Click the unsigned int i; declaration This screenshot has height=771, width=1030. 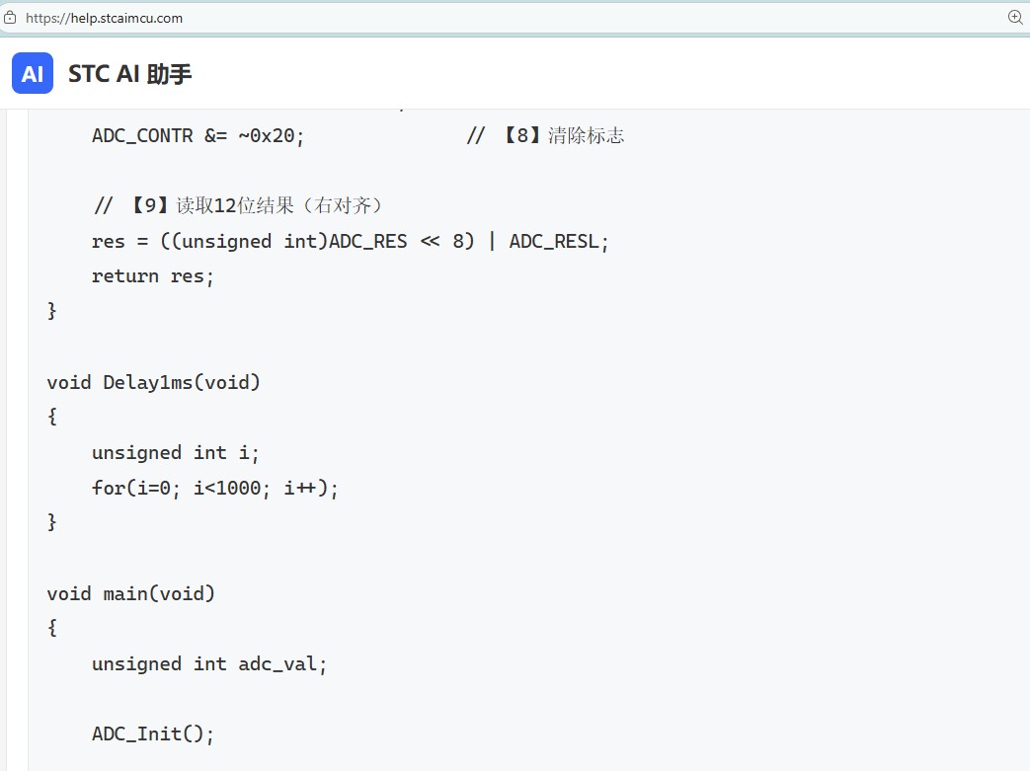point(176,453)
